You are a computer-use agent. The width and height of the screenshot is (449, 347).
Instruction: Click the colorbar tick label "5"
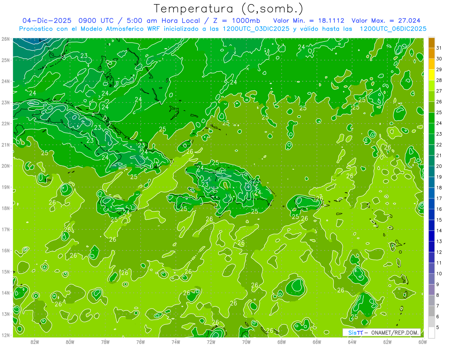[x=438, y=328]
